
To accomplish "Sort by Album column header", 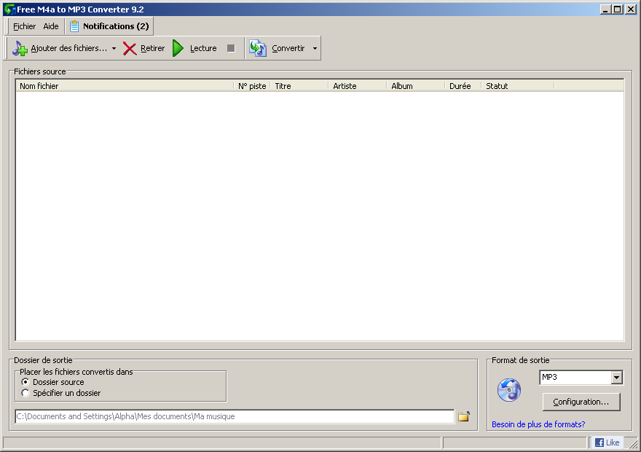I will (x=415, y=86).
